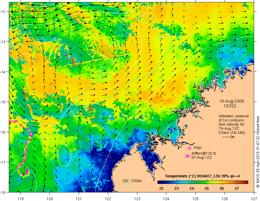The image size is (260, 201).
Task: Click the longitude axis label 127
Action: [x=254, y=199]
